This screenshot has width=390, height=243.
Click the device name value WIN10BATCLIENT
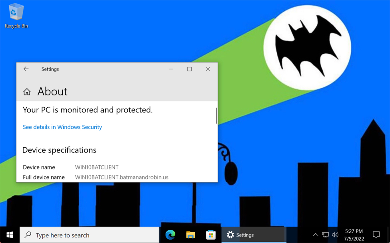click(97, 167)
